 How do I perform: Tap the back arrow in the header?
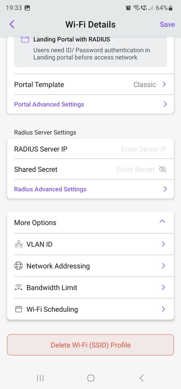[x=12, y=24]
